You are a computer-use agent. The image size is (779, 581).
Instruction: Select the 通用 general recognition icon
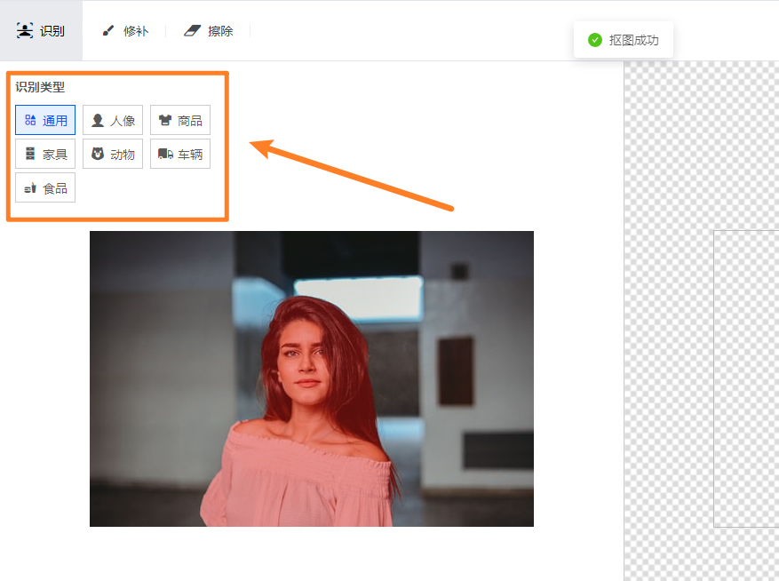pyautogui.click(x=30, y=120)
